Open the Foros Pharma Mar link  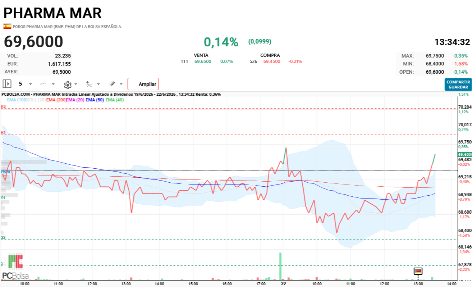[x=68, y=27]
